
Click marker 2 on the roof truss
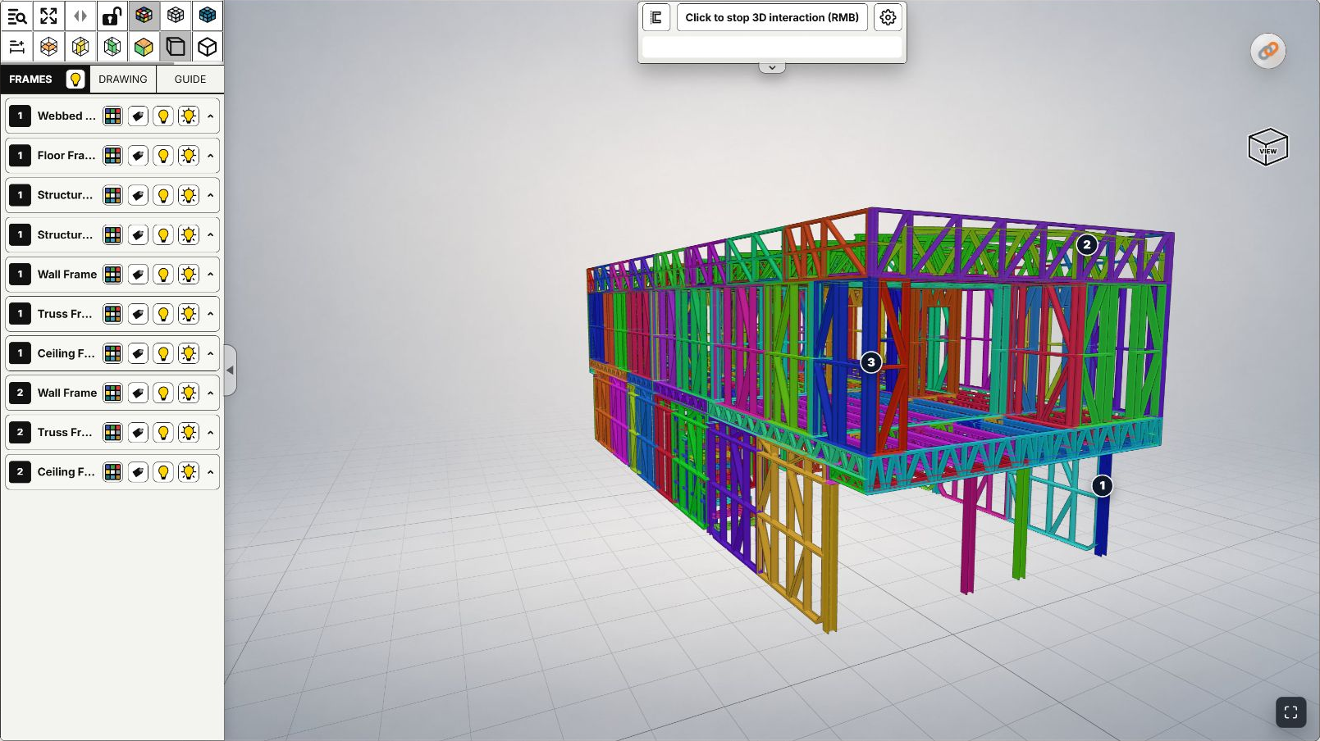click(x=1087, y=244)
